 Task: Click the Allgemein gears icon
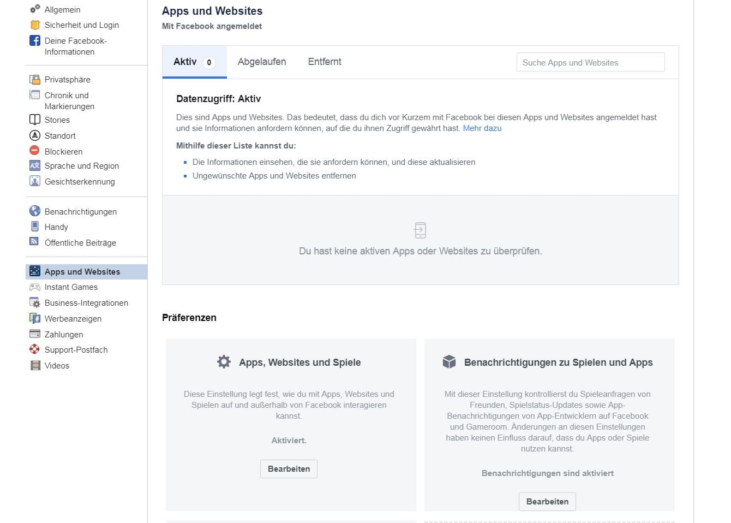pos(35,9)
